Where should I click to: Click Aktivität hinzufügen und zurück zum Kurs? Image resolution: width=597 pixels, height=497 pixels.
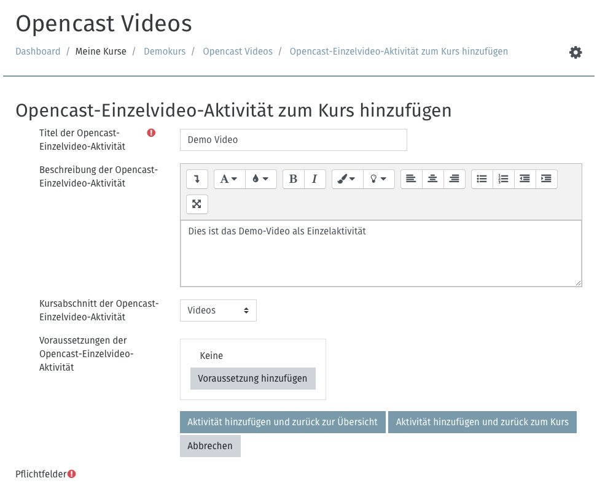click(482, 422)
